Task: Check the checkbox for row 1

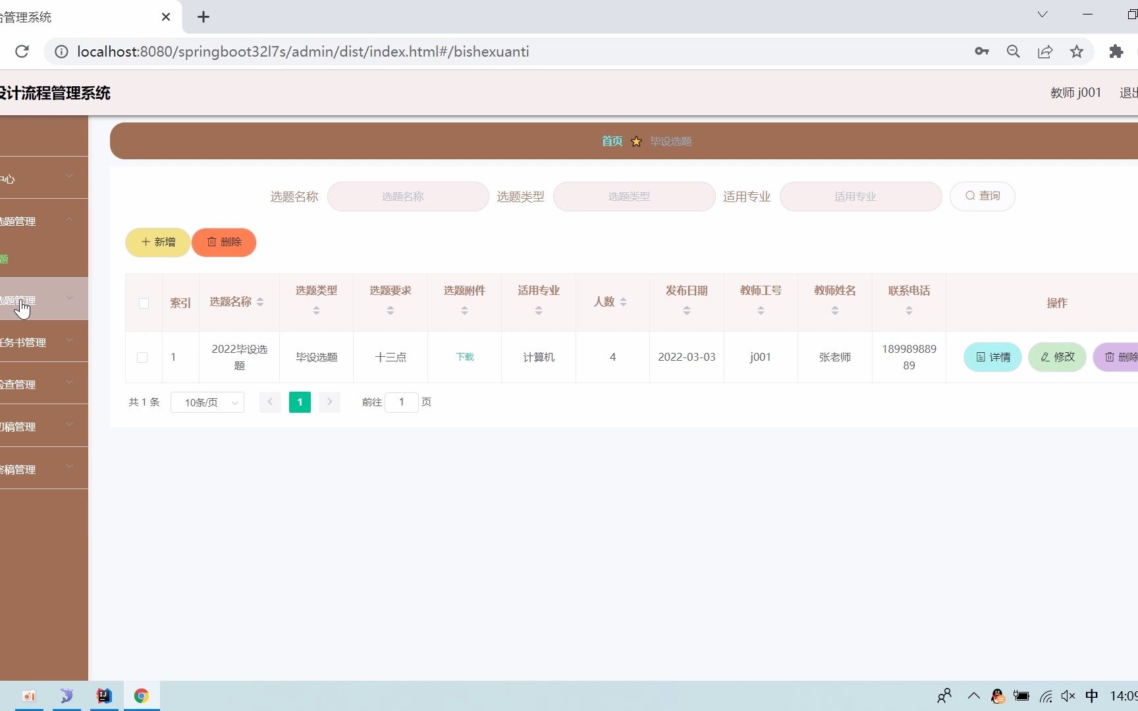Action: coord(143,357)
